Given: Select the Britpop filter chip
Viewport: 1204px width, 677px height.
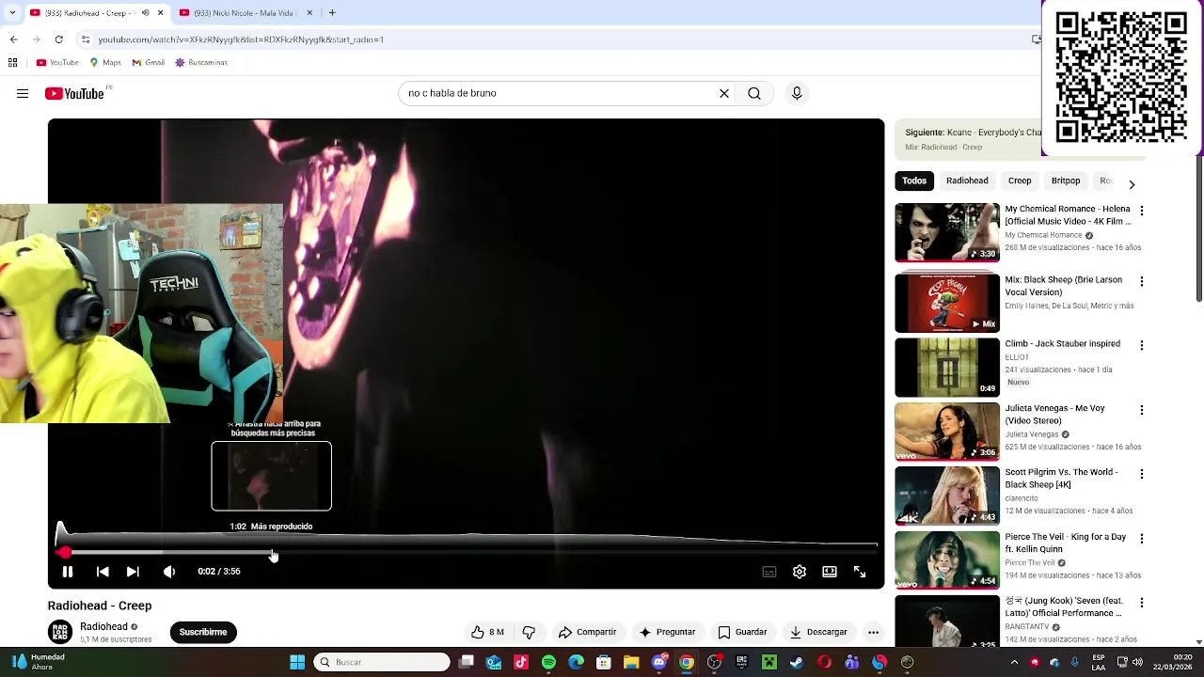Looking at the screenshot, I should [1066, 181].
